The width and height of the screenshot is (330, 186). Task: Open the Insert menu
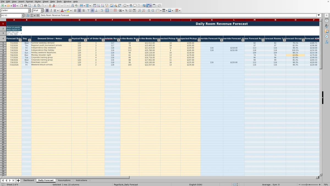point(21,2)
